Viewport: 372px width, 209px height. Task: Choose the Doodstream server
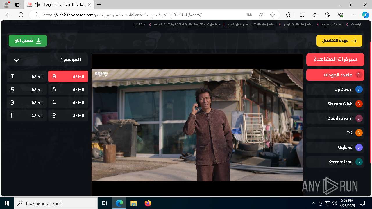[x=335, y=118]
